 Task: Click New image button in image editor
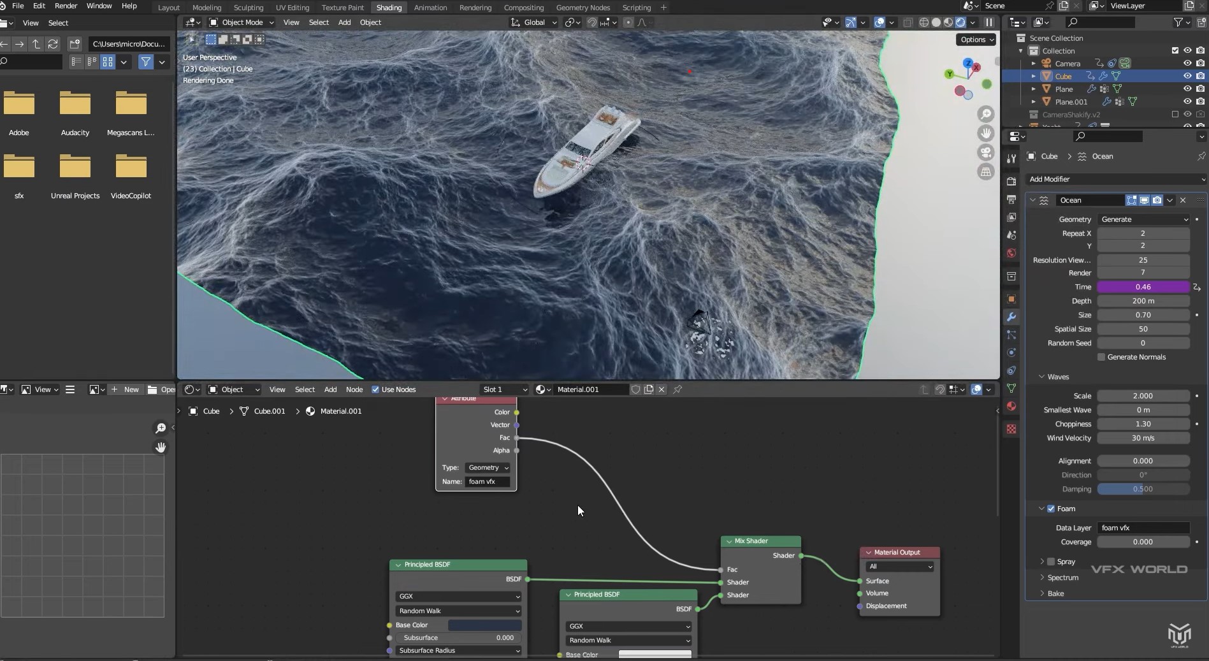(x=125, y=389)
